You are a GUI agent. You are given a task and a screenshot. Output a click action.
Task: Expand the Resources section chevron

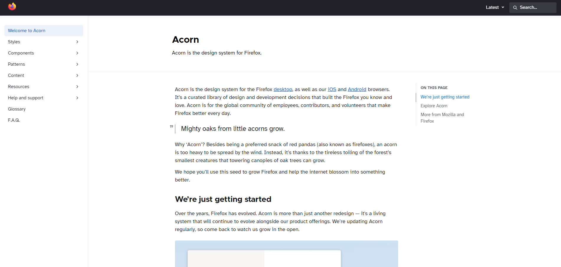click(77, 87)
